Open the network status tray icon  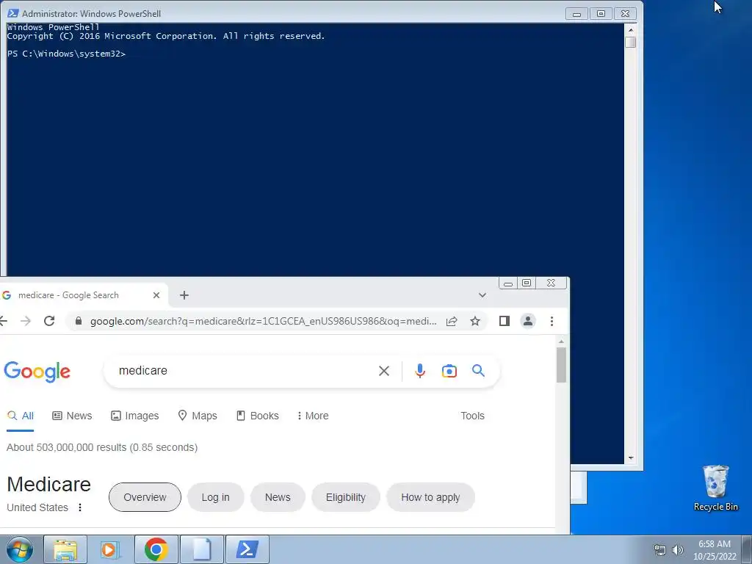[660, 550]
